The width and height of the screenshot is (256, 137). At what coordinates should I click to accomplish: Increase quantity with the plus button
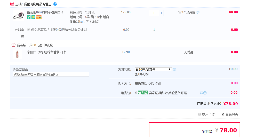pyautogui.click(x=161, y=13)
